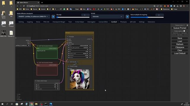Image resolution: width=190 pixels, height=106 pixels.
Task: Switch to the img2img tab
Action: click(30, 22)
